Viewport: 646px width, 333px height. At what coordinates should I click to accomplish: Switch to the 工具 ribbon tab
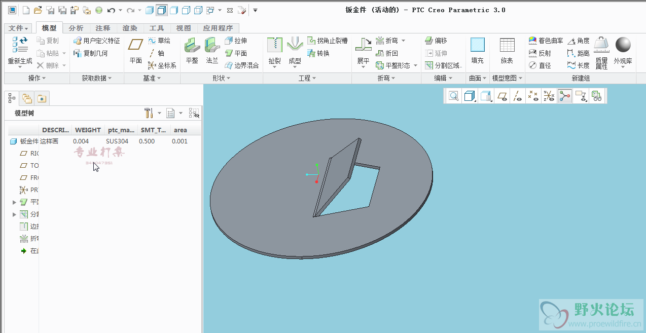click(x=157, y=28)
